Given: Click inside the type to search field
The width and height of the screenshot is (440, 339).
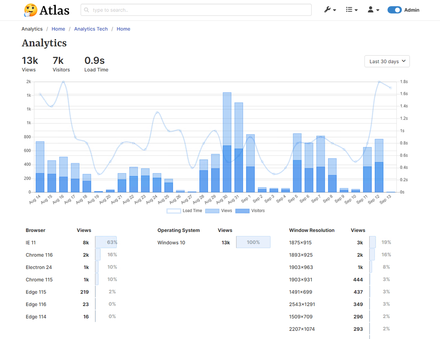Looking at the screenshot, I should [x=196, y=10].
